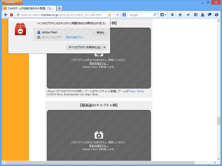This screenshot has height=166, width=222.
Task: Click the paper plane share icon
Action: [x=188, y=15]
